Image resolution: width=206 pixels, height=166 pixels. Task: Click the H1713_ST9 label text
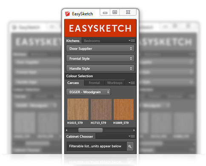pos(98,123)
